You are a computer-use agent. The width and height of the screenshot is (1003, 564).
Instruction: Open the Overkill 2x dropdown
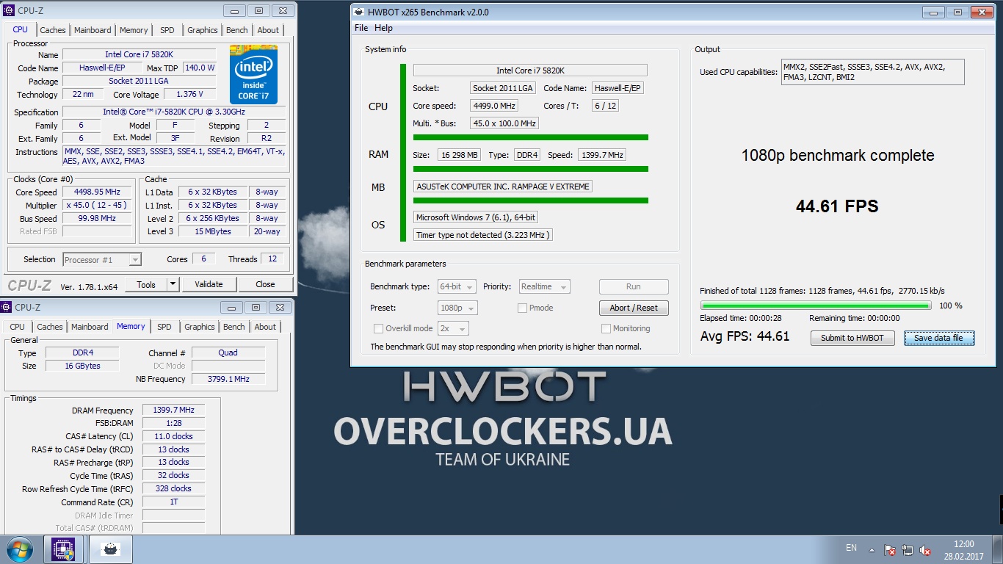(453, 328)
